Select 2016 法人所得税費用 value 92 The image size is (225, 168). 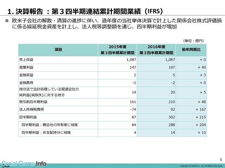[x=173, y=110]
